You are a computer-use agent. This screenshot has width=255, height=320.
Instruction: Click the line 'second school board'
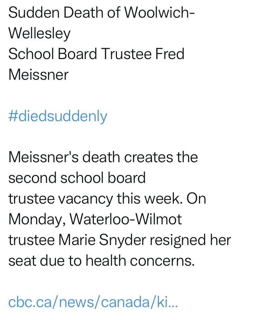pyautogui.click(x=77, y=178)
